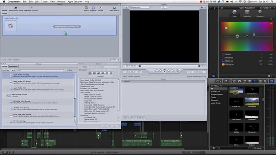Viewport: 276px width, 155px height.
Task: Open the File menu
Action: pos(25,2)
